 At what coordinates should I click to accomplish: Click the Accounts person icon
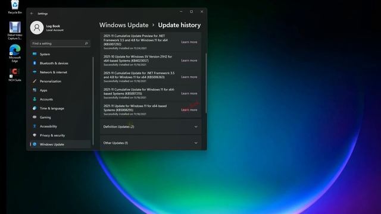tap(35, 99)
